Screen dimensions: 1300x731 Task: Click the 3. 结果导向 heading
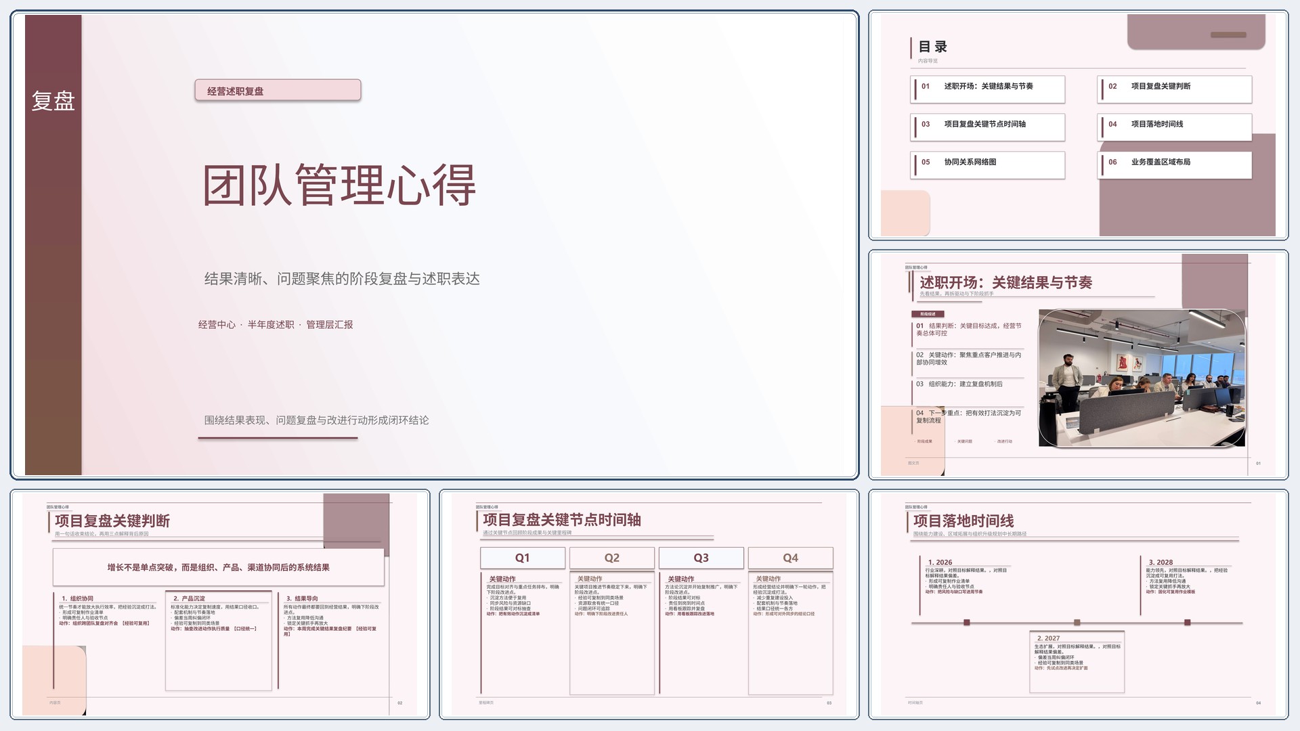[x=302, y=598]
